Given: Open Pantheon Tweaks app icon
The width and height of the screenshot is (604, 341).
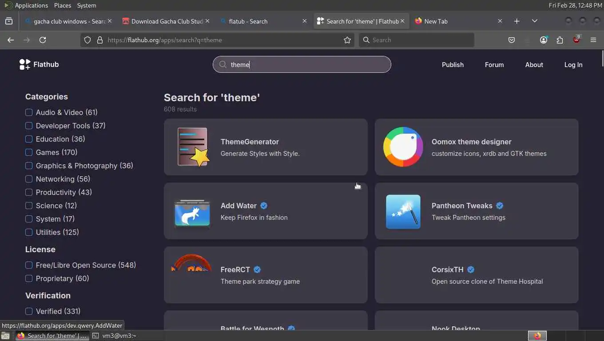Looking at the screenshot, I should pyautogui.click(x=403, y=212).
